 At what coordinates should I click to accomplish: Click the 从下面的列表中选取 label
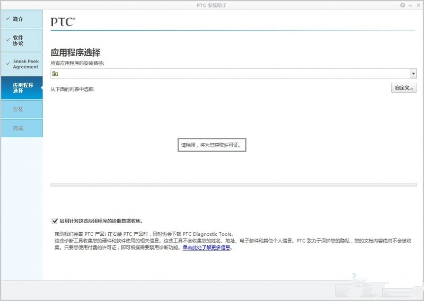(73, 89)
